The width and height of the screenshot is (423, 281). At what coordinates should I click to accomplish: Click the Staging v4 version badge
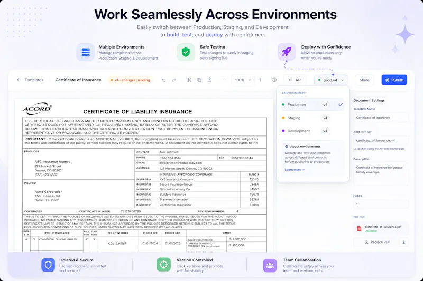tap(325, 118)
